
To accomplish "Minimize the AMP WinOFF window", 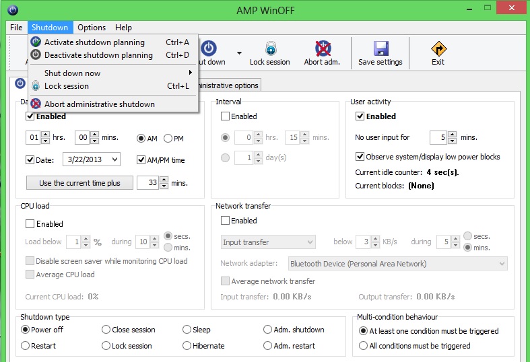I will [x=469, y=9].
